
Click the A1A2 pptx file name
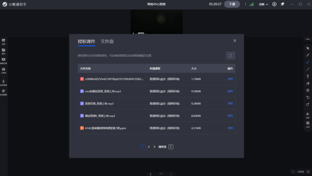coord(105,128)
